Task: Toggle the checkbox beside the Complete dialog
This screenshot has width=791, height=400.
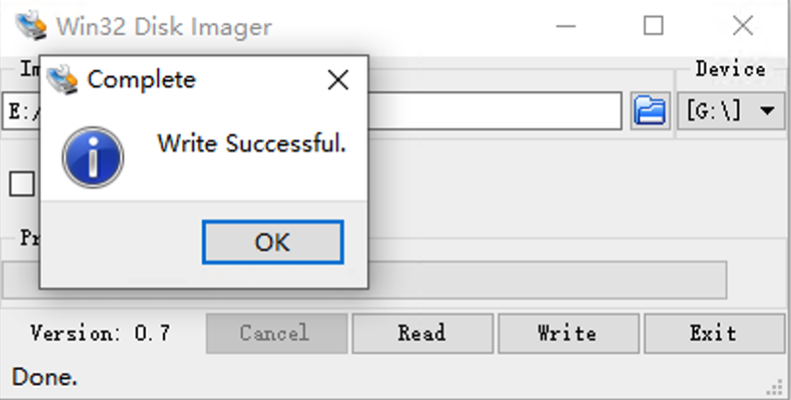Action: coord(21,183)
